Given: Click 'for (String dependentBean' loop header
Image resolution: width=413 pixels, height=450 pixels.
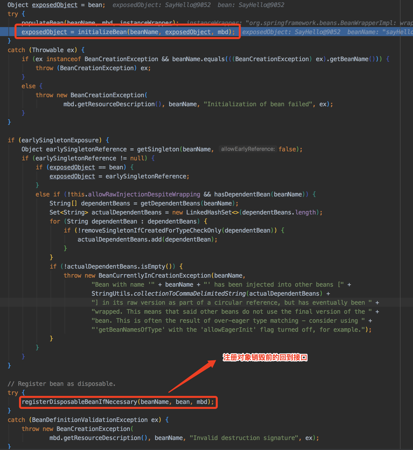Looking at the screenshot, I should [x=128, y=221].
